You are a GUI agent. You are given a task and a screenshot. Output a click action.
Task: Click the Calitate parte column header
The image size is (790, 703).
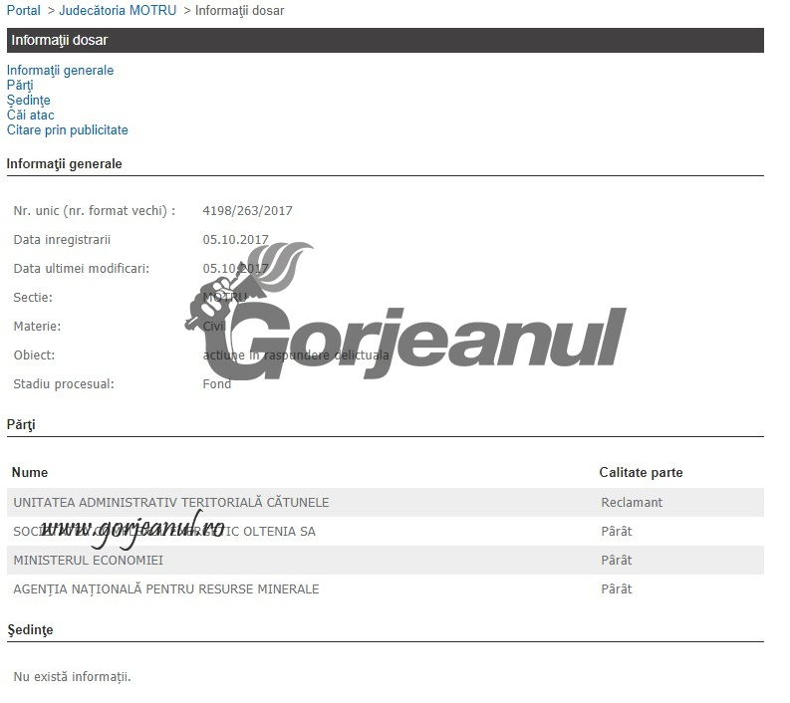tap(641, 473)
